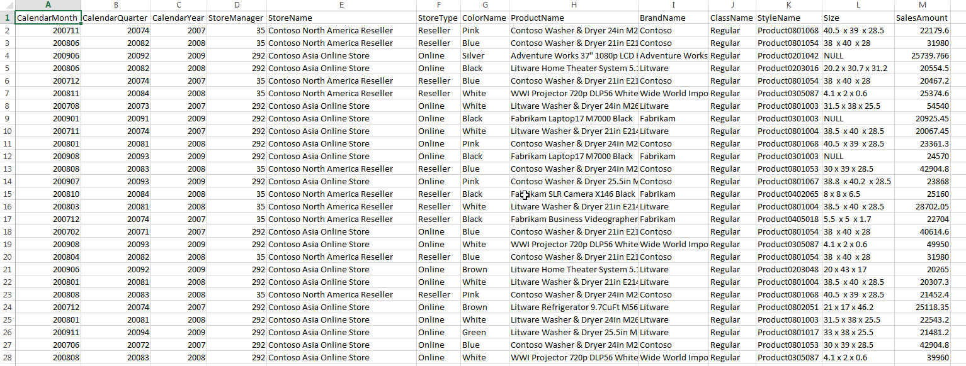The image size is (966, 366).
Task: Click the StoreManager header cell
Action: (236, 18)
